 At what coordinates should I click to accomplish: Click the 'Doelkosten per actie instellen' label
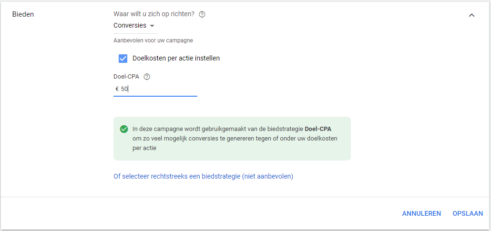(176, 58)
